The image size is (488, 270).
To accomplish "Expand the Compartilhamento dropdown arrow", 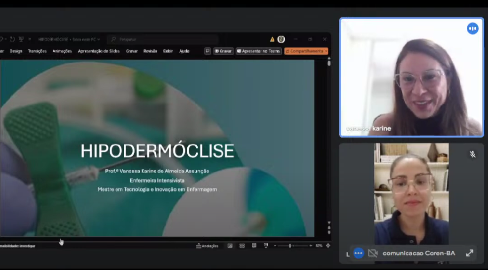I will [x=326, y=51].
